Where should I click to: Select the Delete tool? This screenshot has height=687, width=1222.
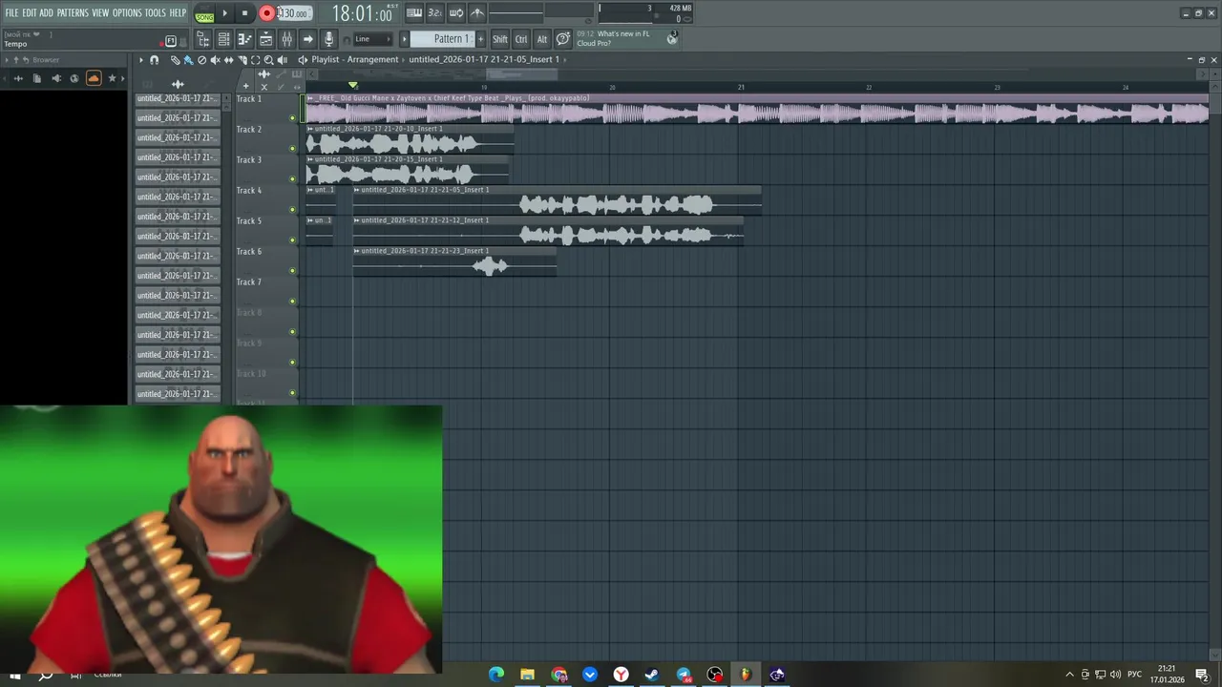pos(201,60)
